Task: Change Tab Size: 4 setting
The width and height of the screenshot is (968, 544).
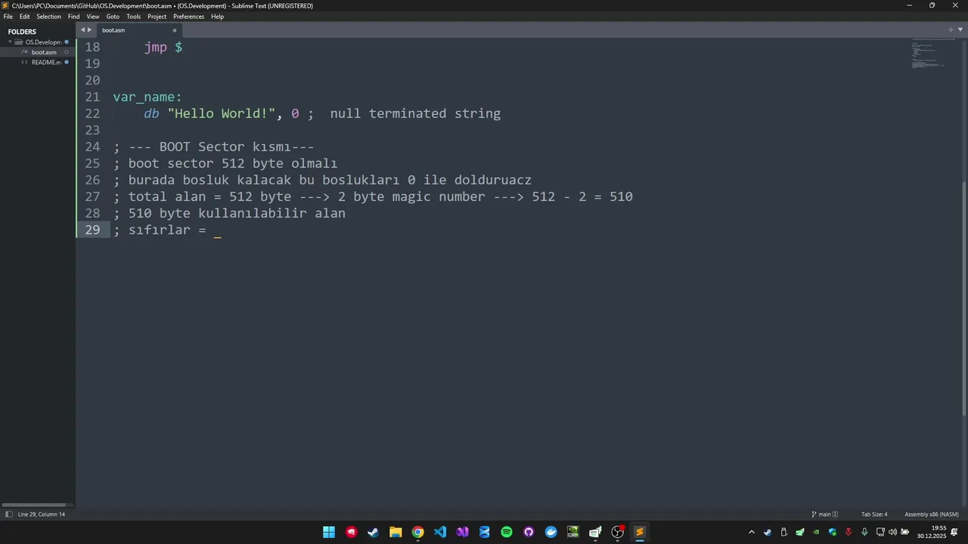Action: [x=874, y=515]
